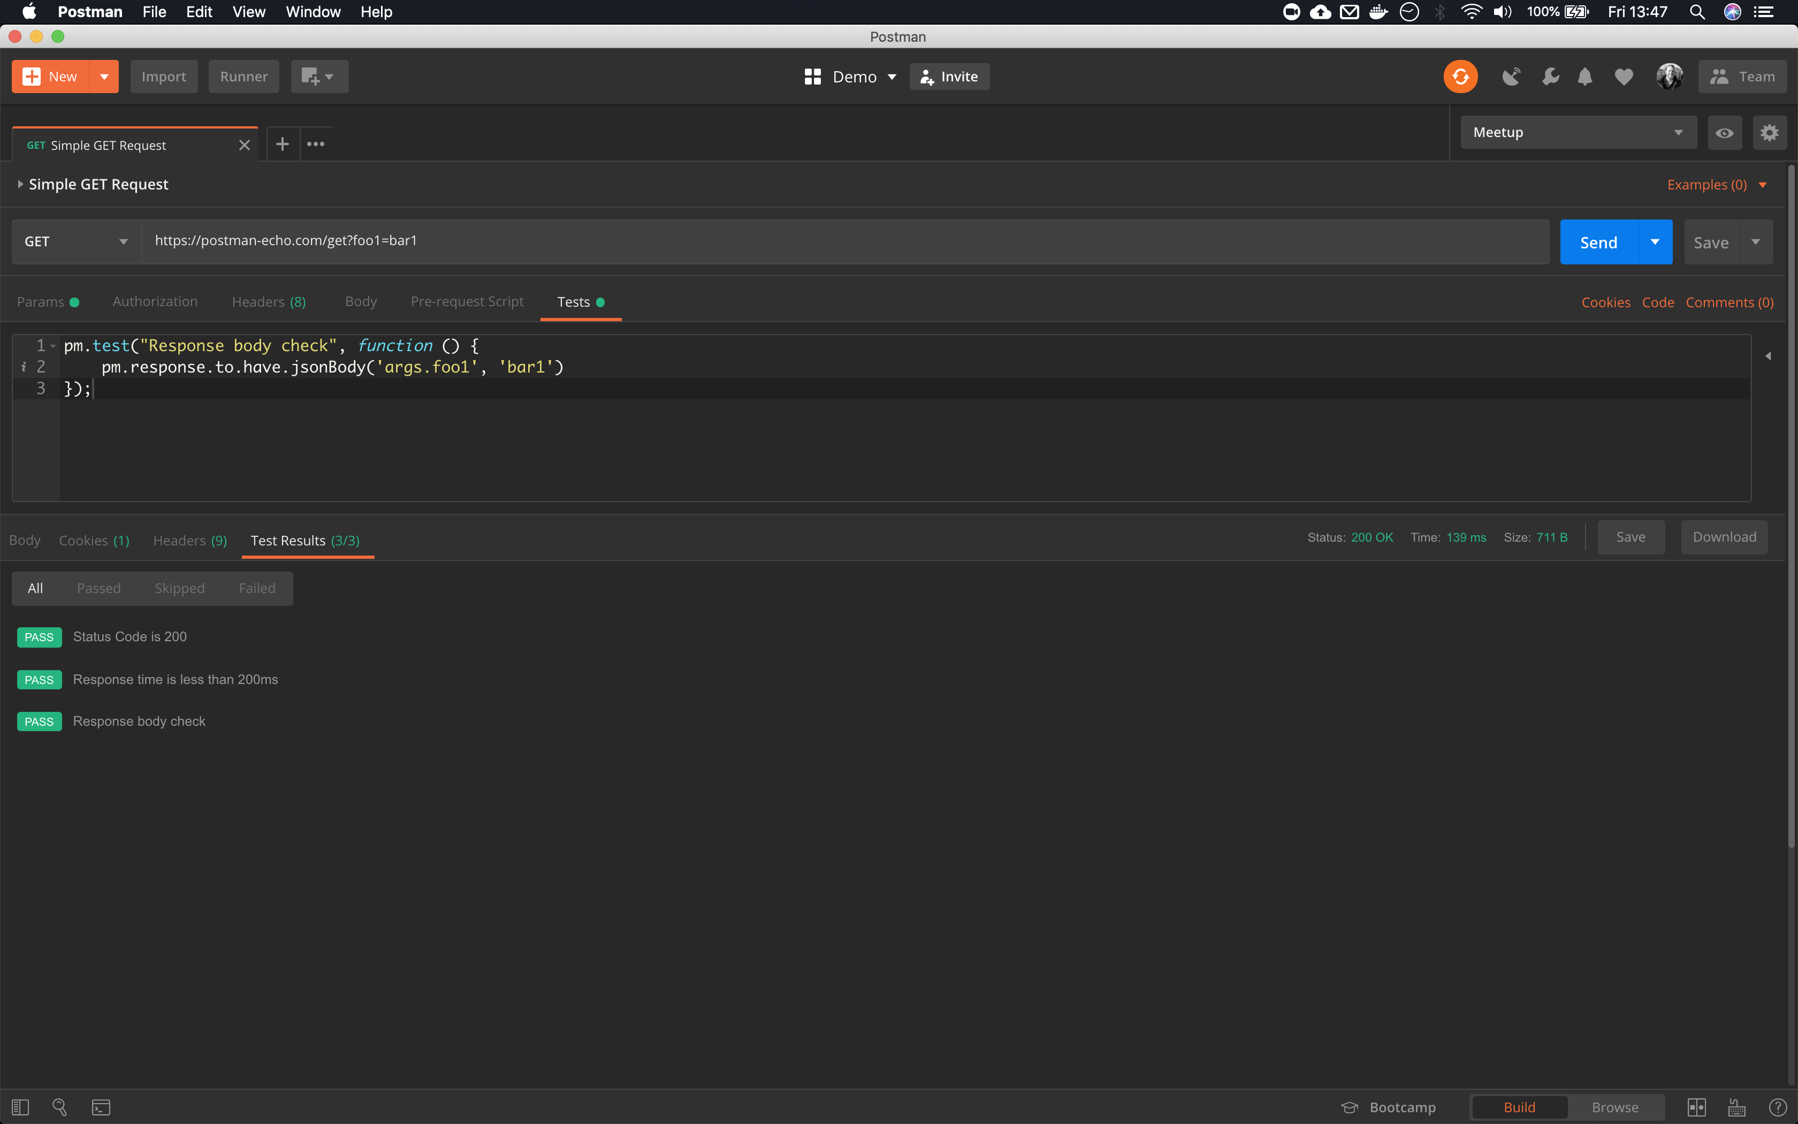Open the Postman console icon in status bar
Viewport: 1798px width, 1124px height.
100,1107
